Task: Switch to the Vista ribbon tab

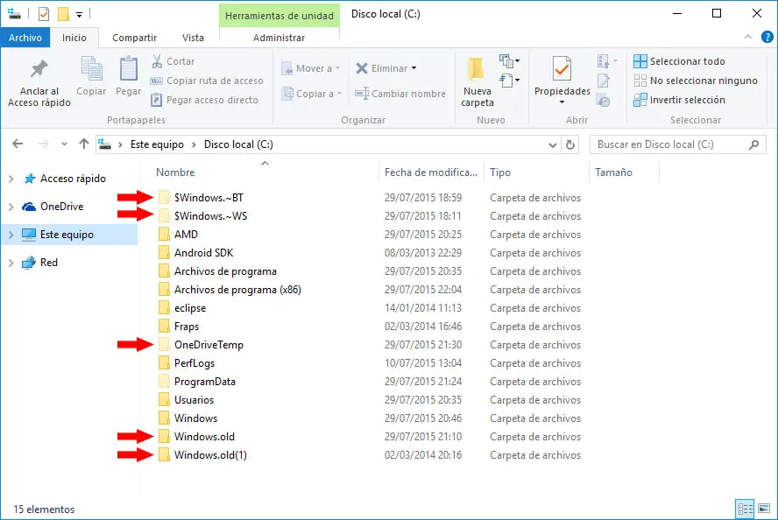Action: [193, 38]
